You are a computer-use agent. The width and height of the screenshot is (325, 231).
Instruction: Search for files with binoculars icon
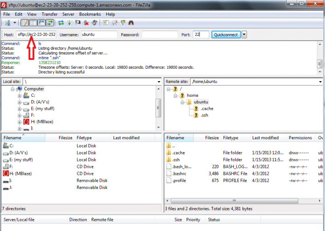[x=131, y=23]
